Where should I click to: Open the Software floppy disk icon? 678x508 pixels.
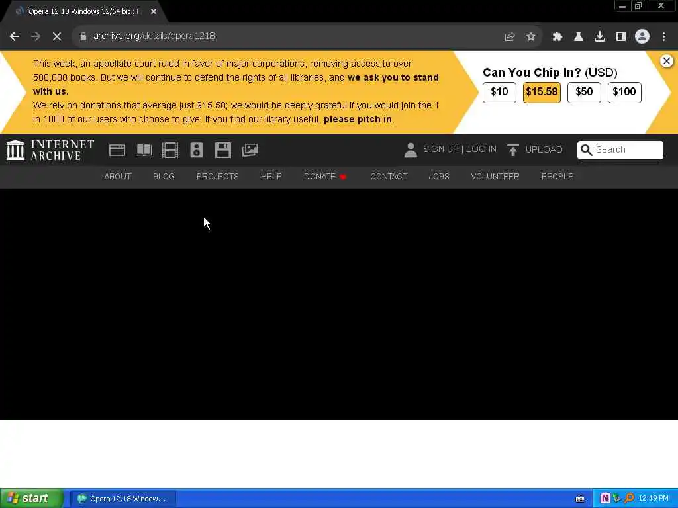tap(223, 150)
